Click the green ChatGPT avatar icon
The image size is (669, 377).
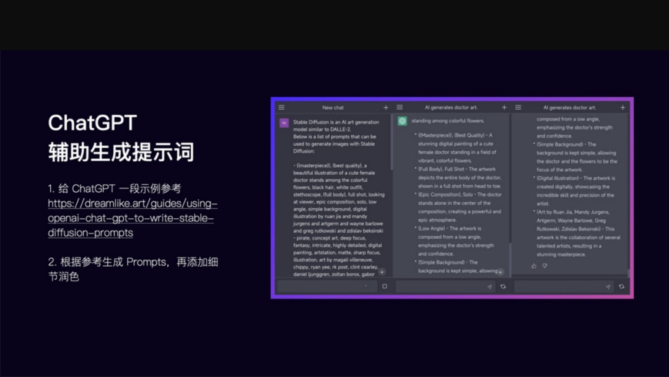click(x=403, y=122)
